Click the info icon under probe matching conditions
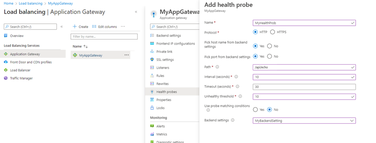 [x=208, y=110]
